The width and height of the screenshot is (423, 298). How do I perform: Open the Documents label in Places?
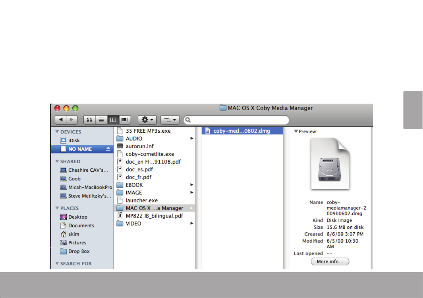point(81,226)
